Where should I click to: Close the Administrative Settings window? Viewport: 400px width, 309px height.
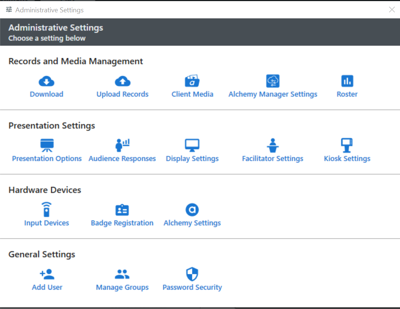coord(392,10)
